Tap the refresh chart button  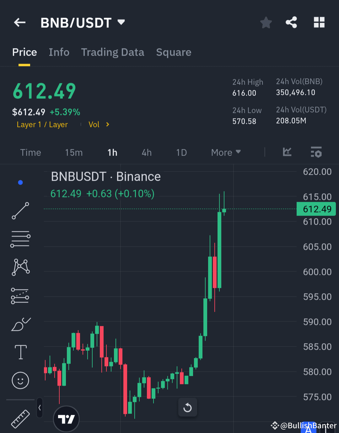click(187, 407)
